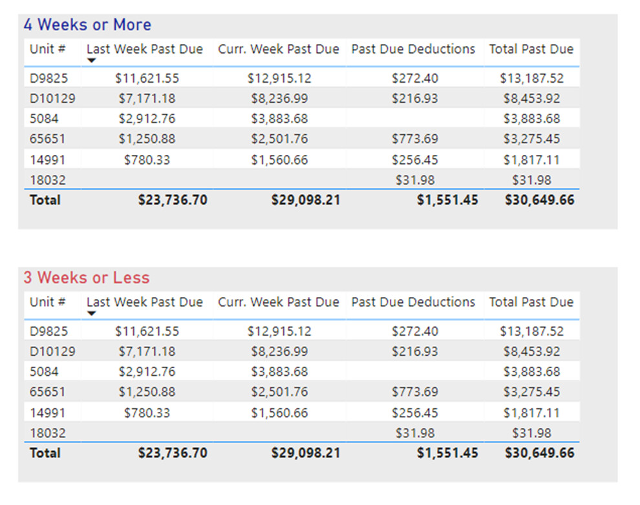This screenshot has height=505, width=640.
Task: Click Total Past Due header in 3 Weeks or Less table
Action: tap(531, 302)
